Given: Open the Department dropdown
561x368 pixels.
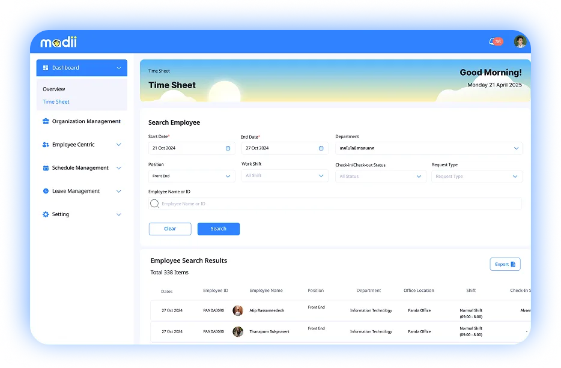Looking at the screenshot, I should tap(429, 148).
